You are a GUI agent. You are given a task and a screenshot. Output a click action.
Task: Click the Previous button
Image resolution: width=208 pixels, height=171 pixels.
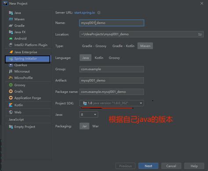[x=126, y=166]
